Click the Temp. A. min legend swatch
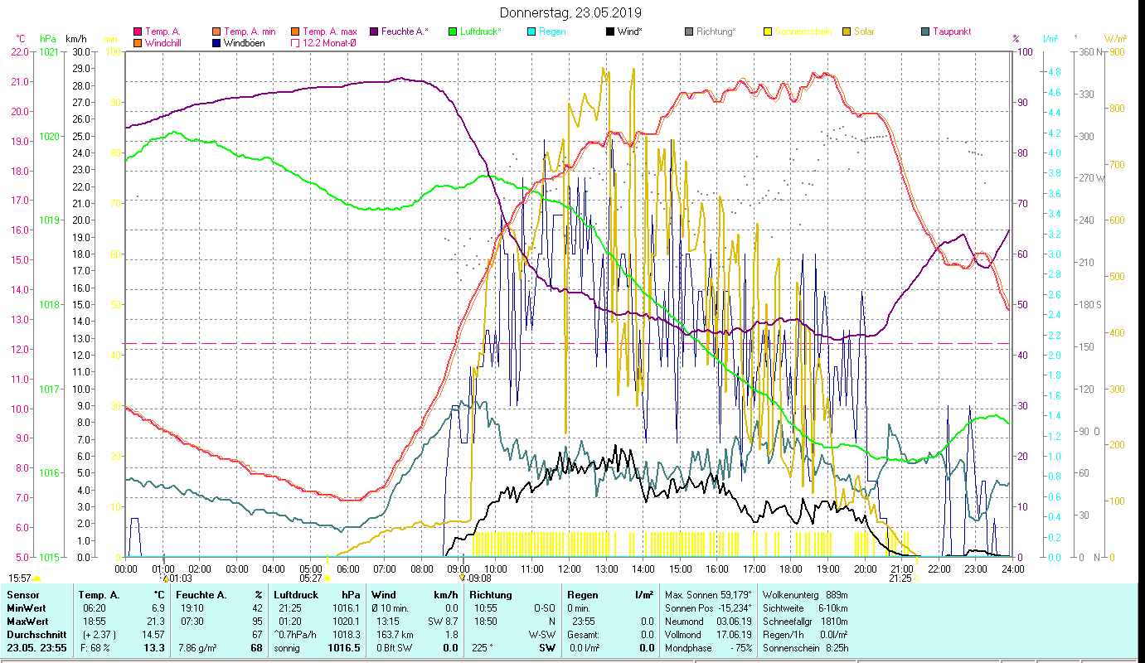 point(217,31)
